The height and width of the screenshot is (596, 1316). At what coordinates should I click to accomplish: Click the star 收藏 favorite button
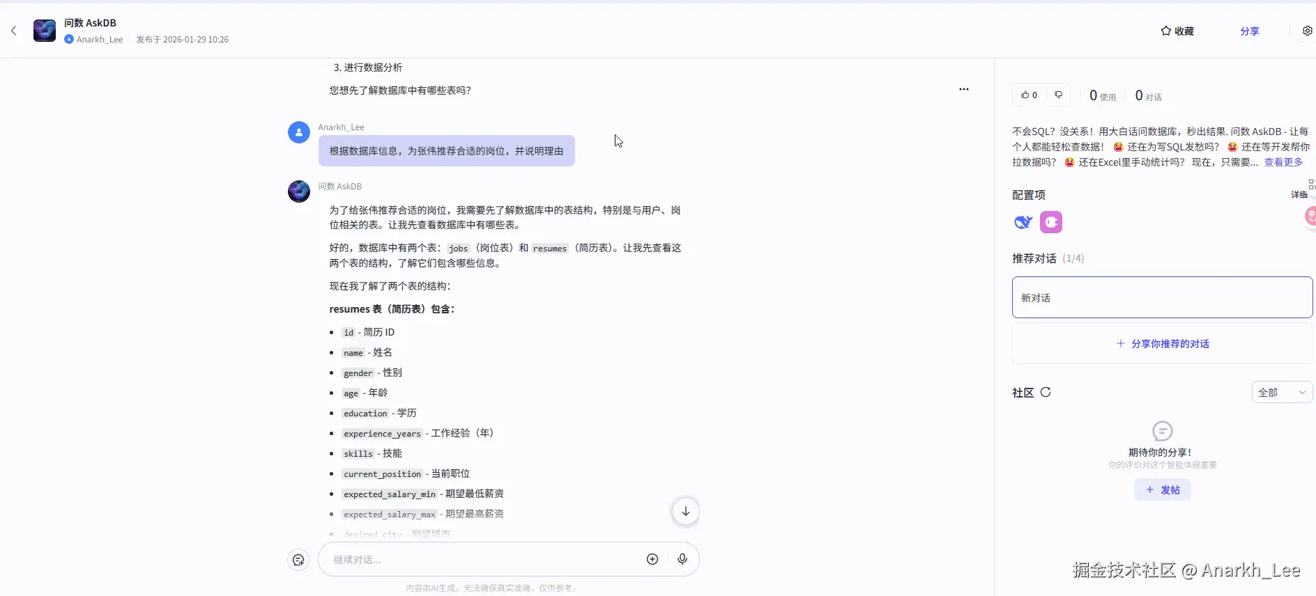(x=1177, y=31)
